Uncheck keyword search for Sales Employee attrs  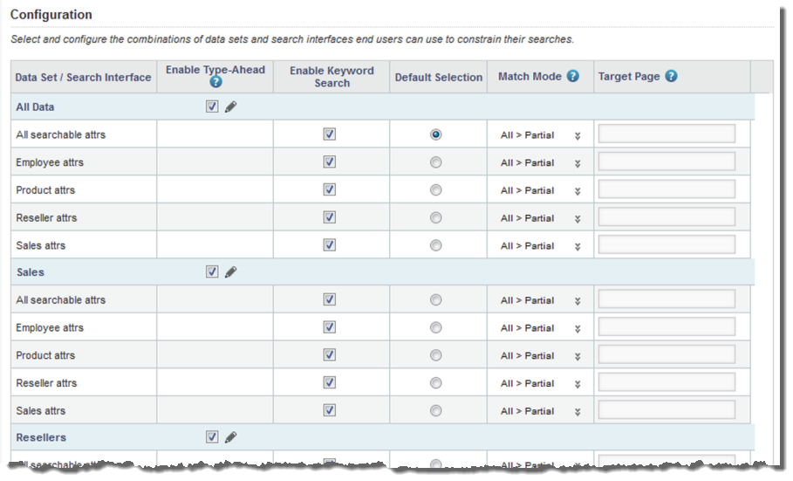(x=329, y=327)
